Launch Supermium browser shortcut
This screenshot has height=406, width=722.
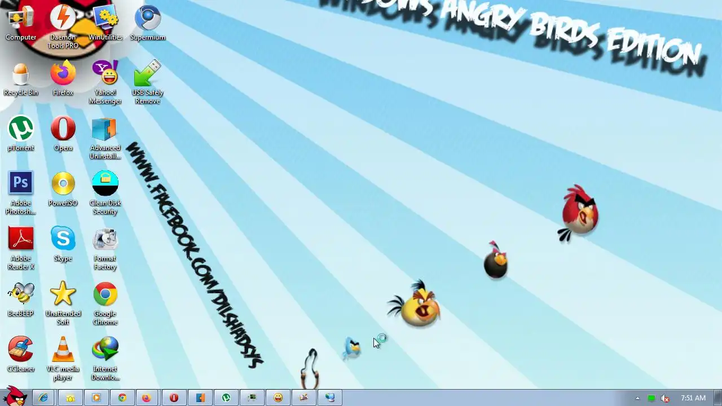tap(148, 24)
